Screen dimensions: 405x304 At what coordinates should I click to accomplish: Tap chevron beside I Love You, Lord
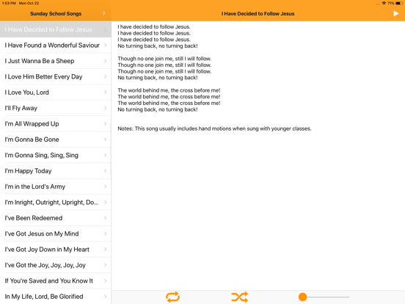[x=106, y=93]
